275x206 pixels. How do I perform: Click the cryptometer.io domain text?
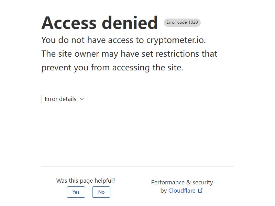[x=176, y=40]
